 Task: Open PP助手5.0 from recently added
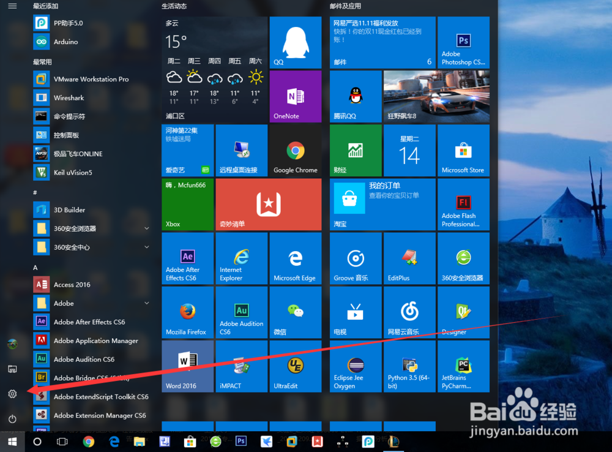92,23
